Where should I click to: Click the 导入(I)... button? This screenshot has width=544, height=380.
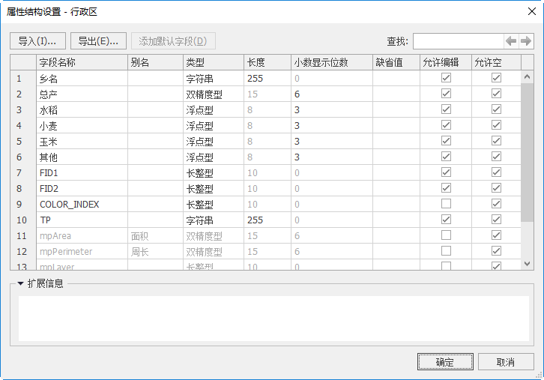coord(38,41)
